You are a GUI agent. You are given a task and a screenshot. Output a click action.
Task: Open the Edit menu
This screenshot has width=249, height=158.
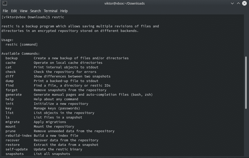click(x=14, y=11)
